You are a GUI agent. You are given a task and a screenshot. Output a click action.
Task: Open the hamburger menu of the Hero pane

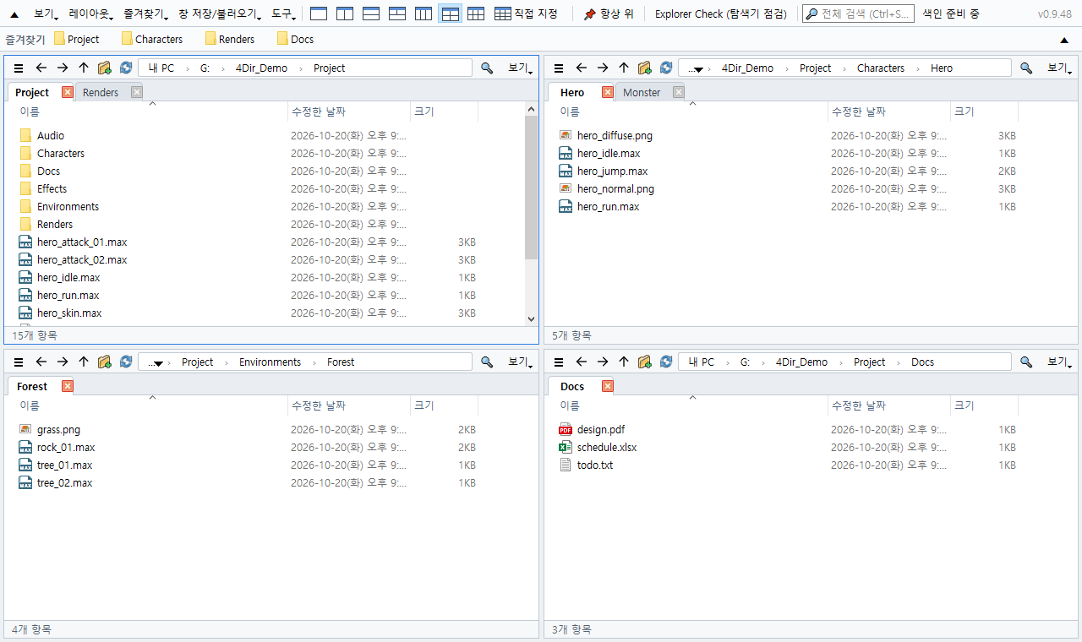click(x=559, y=68)
